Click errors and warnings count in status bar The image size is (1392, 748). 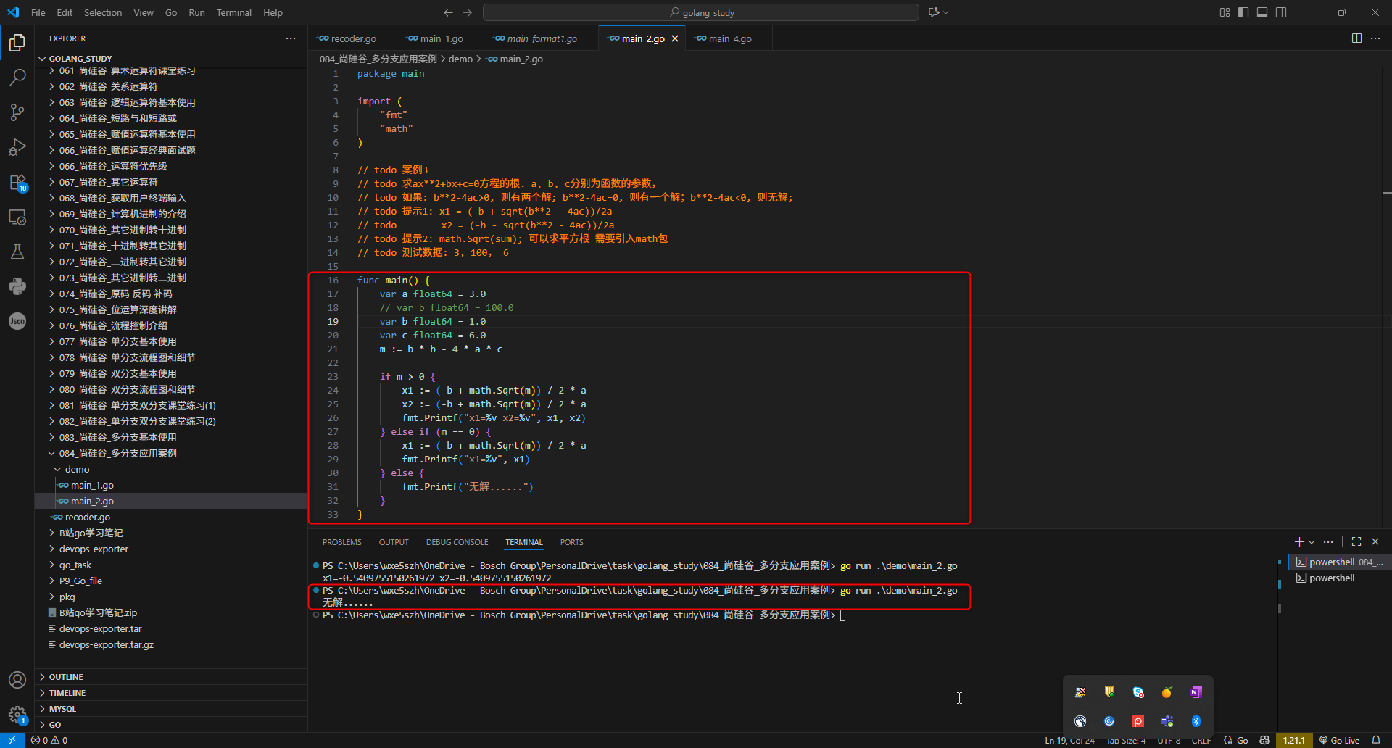click(x=49, y=740)
